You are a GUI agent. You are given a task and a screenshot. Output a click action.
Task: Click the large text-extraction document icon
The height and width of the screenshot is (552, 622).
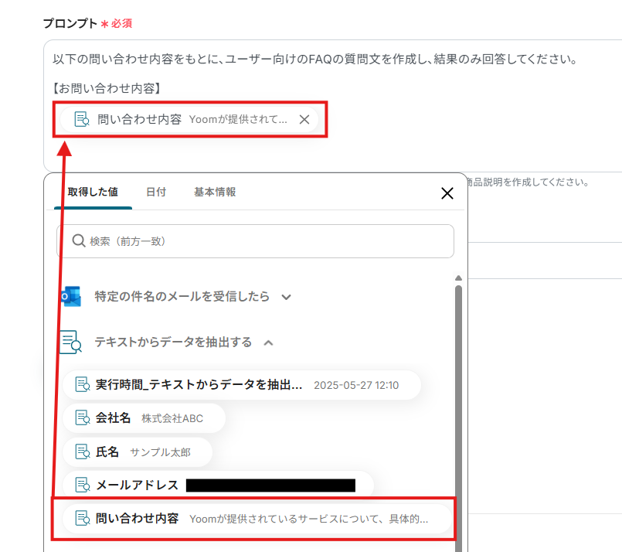[70, 342]
